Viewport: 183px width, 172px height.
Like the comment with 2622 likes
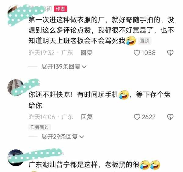(137, 117)
